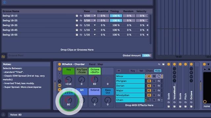Open Base dropdown for Swing 16-35

click(x=90, y=25)
